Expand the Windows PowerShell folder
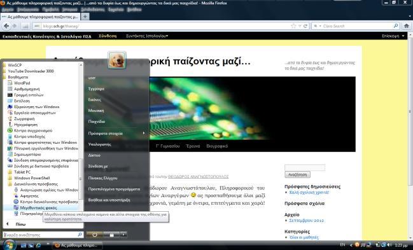This screenshot has width=413, height=250. point(29,178)
